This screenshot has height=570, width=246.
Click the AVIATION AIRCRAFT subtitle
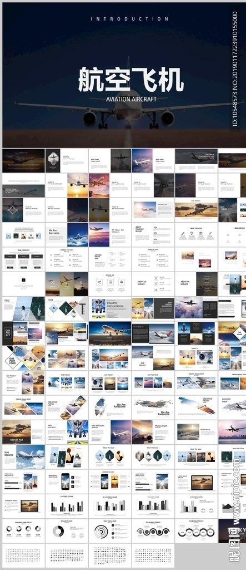click(x=132, y=99)
